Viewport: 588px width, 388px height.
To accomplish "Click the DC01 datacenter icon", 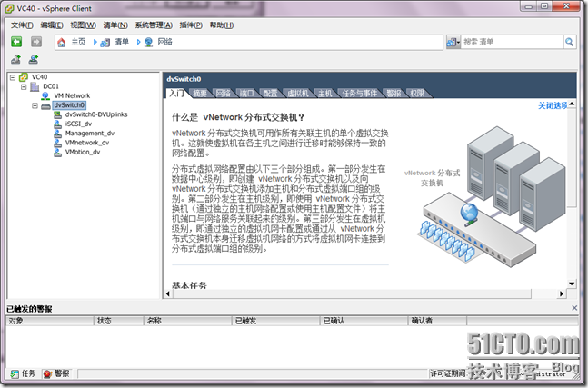I will pyautogui.click(x=35, y=86).
